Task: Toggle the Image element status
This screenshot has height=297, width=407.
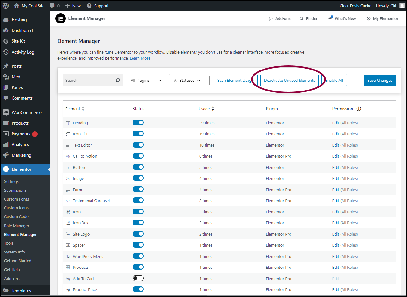Action: 138,178
